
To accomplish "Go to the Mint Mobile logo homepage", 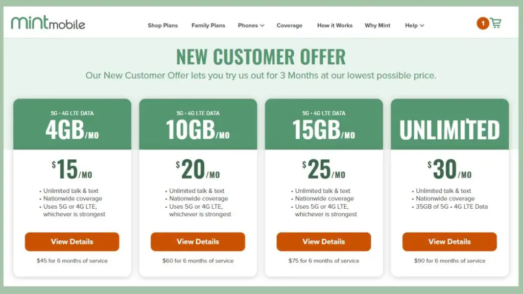I will click(x=48, y=22).
